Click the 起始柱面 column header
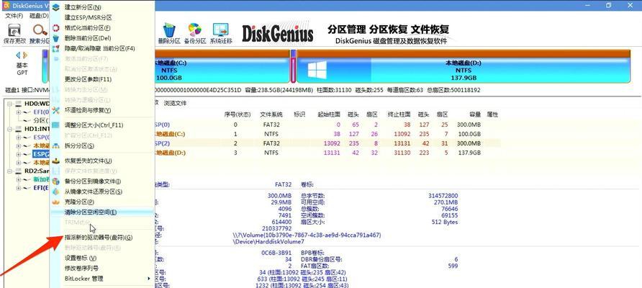Image resolution: width=642 pixels, height=288 pixels. [329, 114]
